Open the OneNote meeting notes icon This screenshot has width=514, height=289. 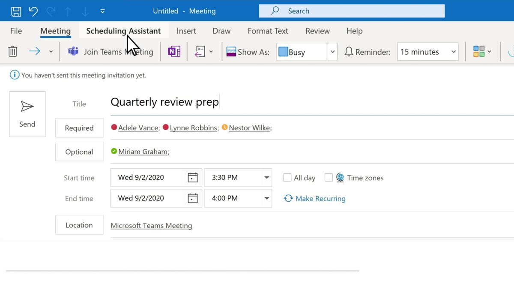click(x=174, y=52)
